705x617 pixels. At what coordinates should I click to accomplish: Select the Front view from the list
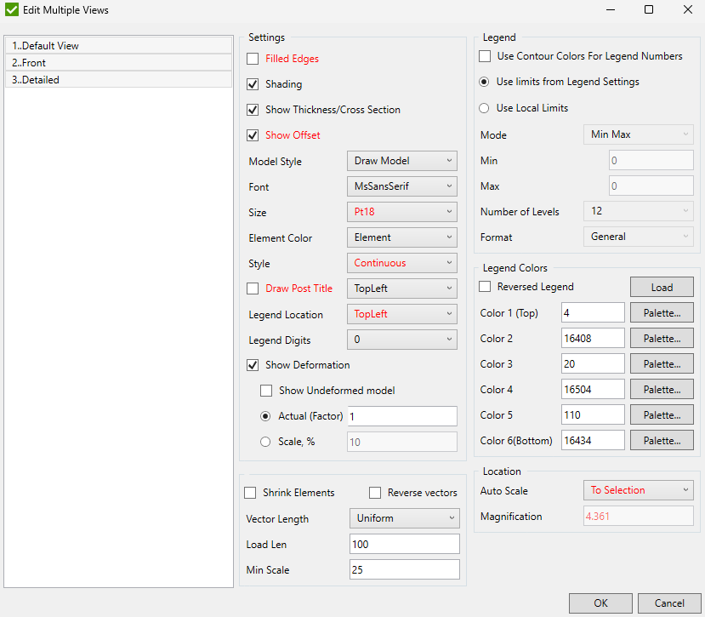119,62
